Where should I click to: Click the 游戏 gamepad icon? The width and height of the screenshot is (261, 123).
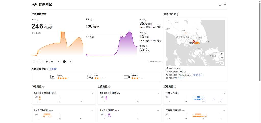90,77
